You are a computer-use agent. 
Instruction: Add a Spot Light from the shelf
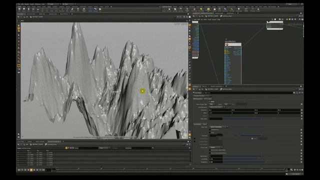coord(175,9)
